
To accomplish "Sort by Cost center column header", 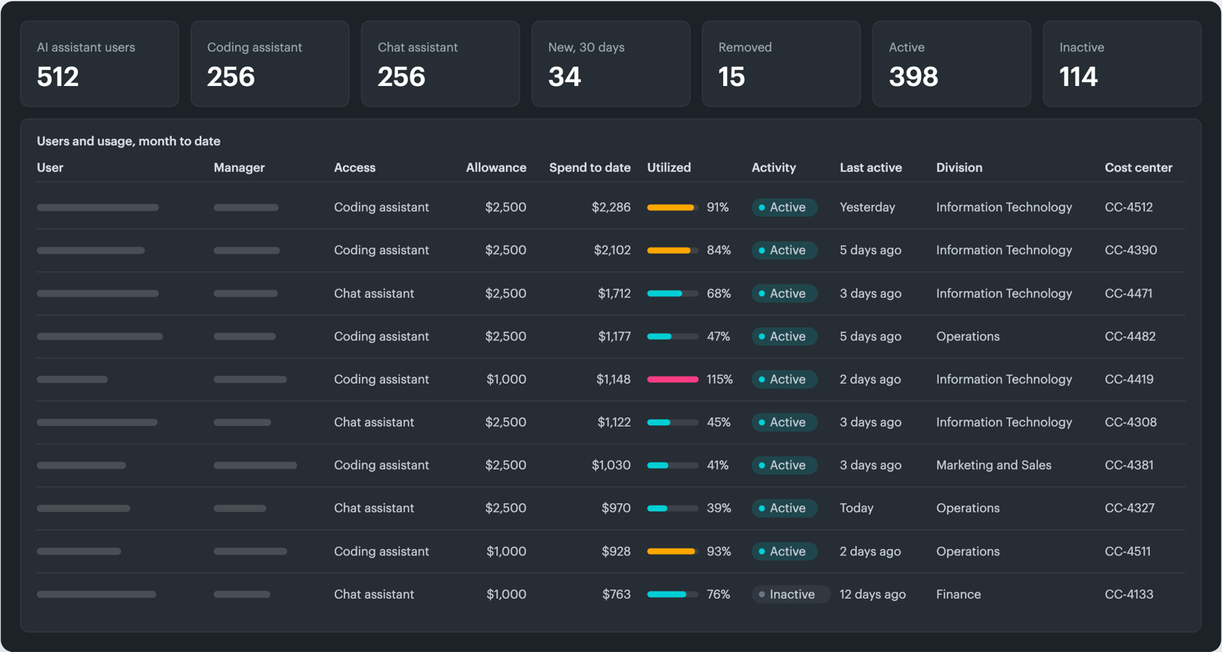I will [x=1138, y=167].
